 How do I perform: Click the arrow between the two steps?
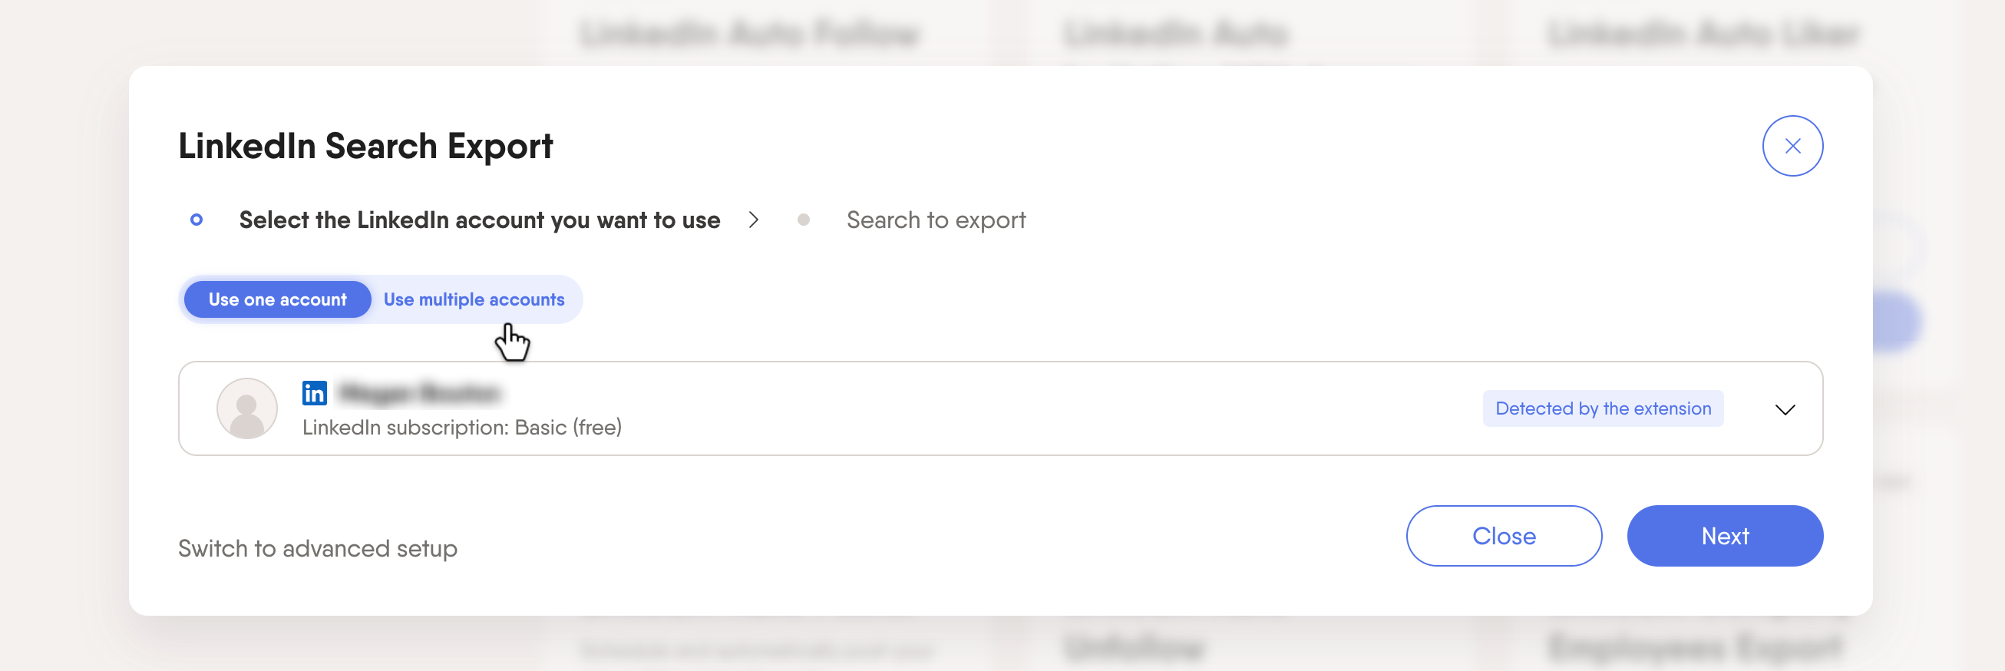[753, 220]
